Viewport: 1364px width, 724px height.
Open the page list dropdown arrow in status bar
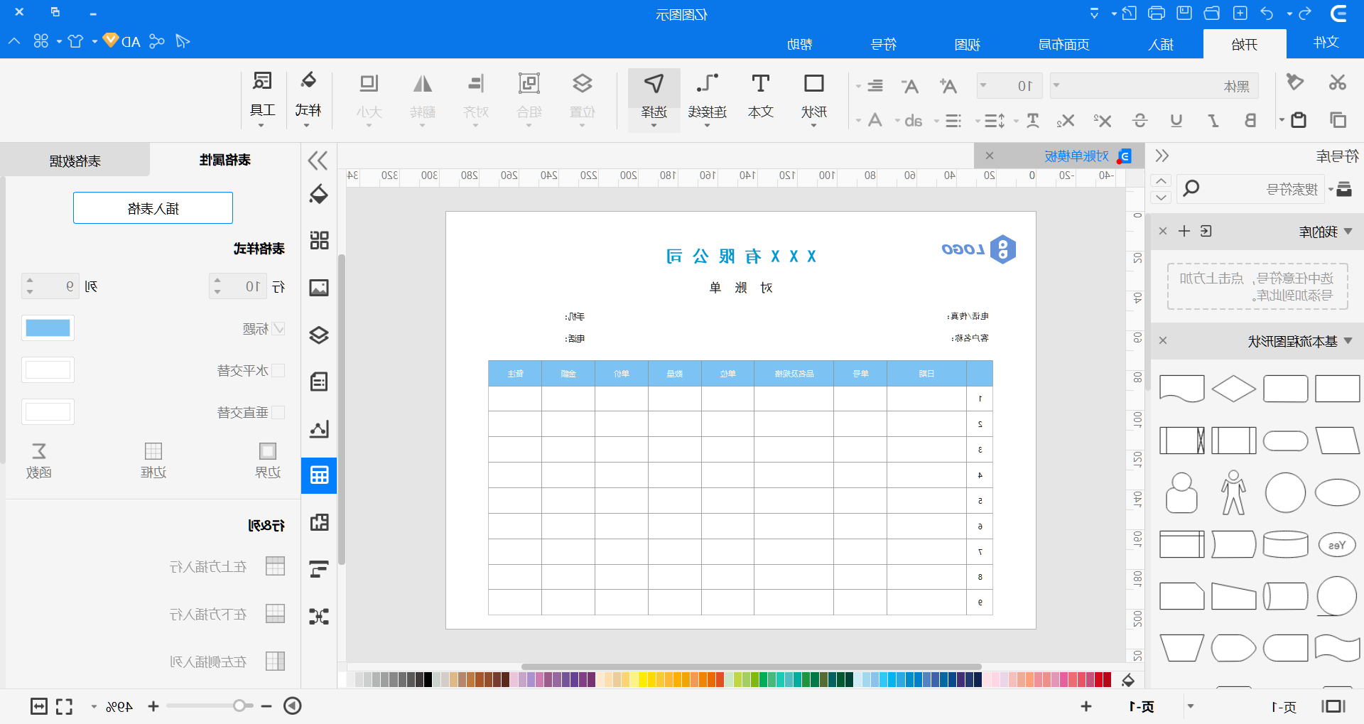click(x=1191, y=706)
